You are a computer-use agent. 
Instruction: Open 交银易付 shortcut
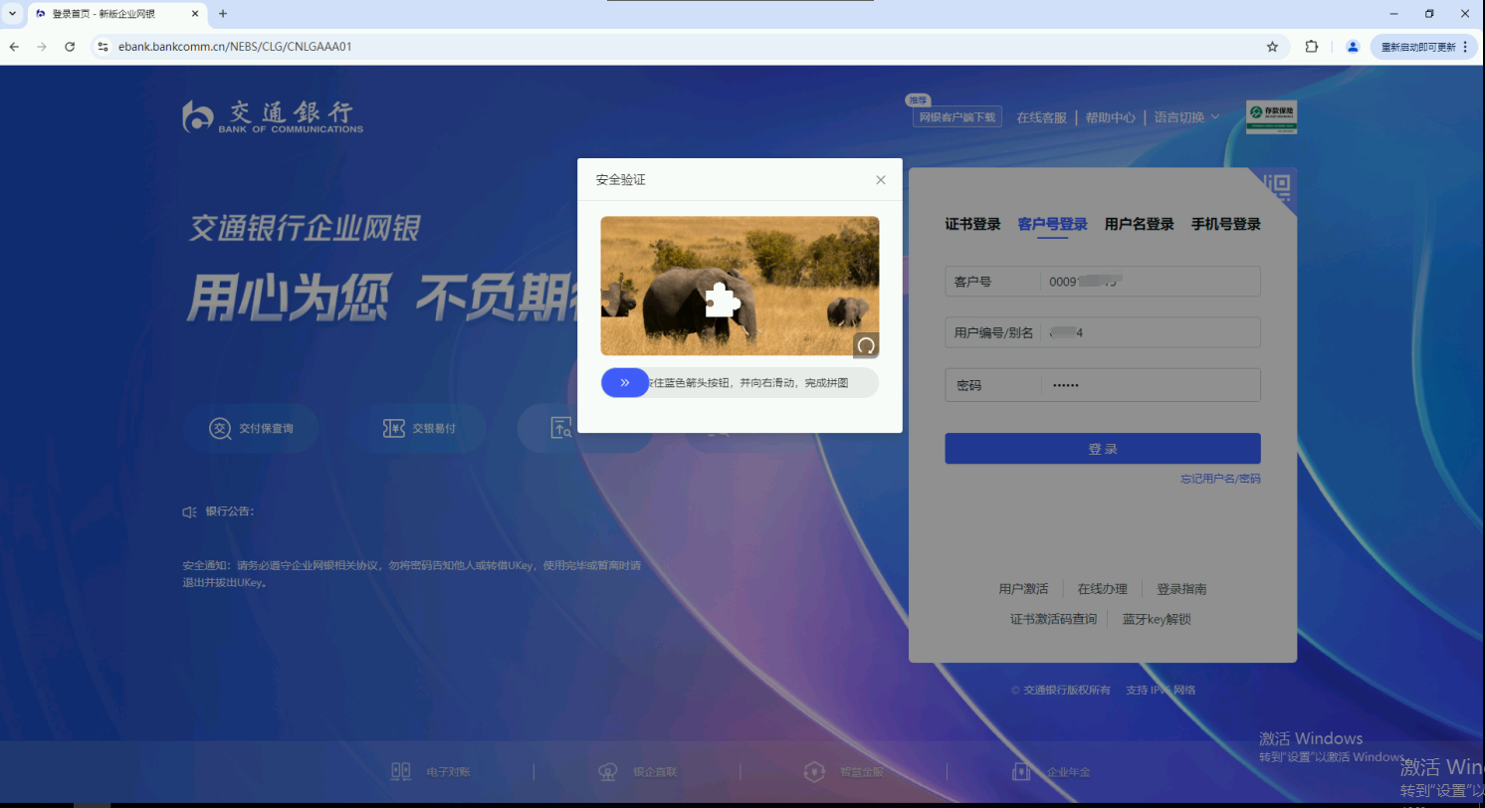(x=419, y=429)
